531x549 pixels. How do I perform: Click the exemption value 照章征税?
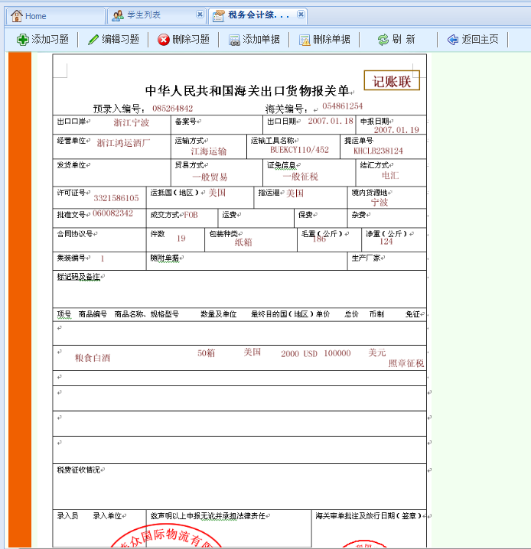[406, 363]
